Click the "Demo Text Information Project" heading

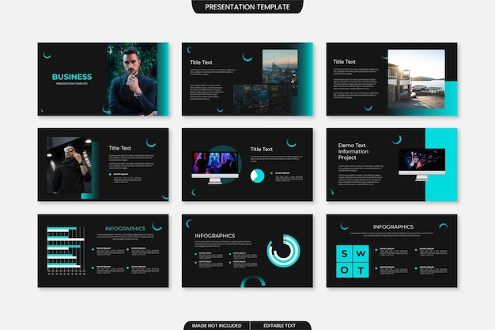(x=353, y=151)
